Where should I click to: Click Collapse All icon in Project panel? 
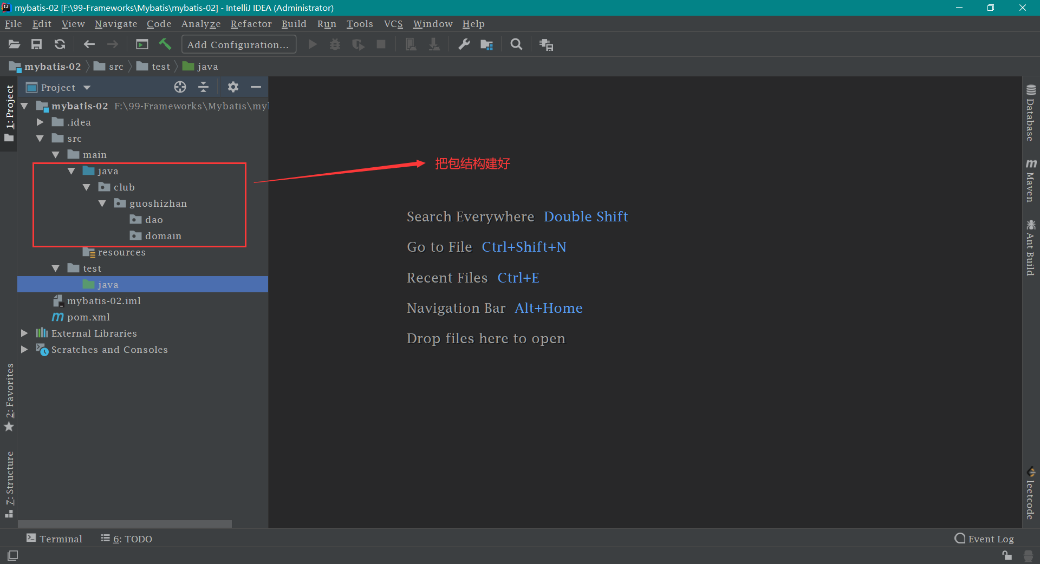204,87
